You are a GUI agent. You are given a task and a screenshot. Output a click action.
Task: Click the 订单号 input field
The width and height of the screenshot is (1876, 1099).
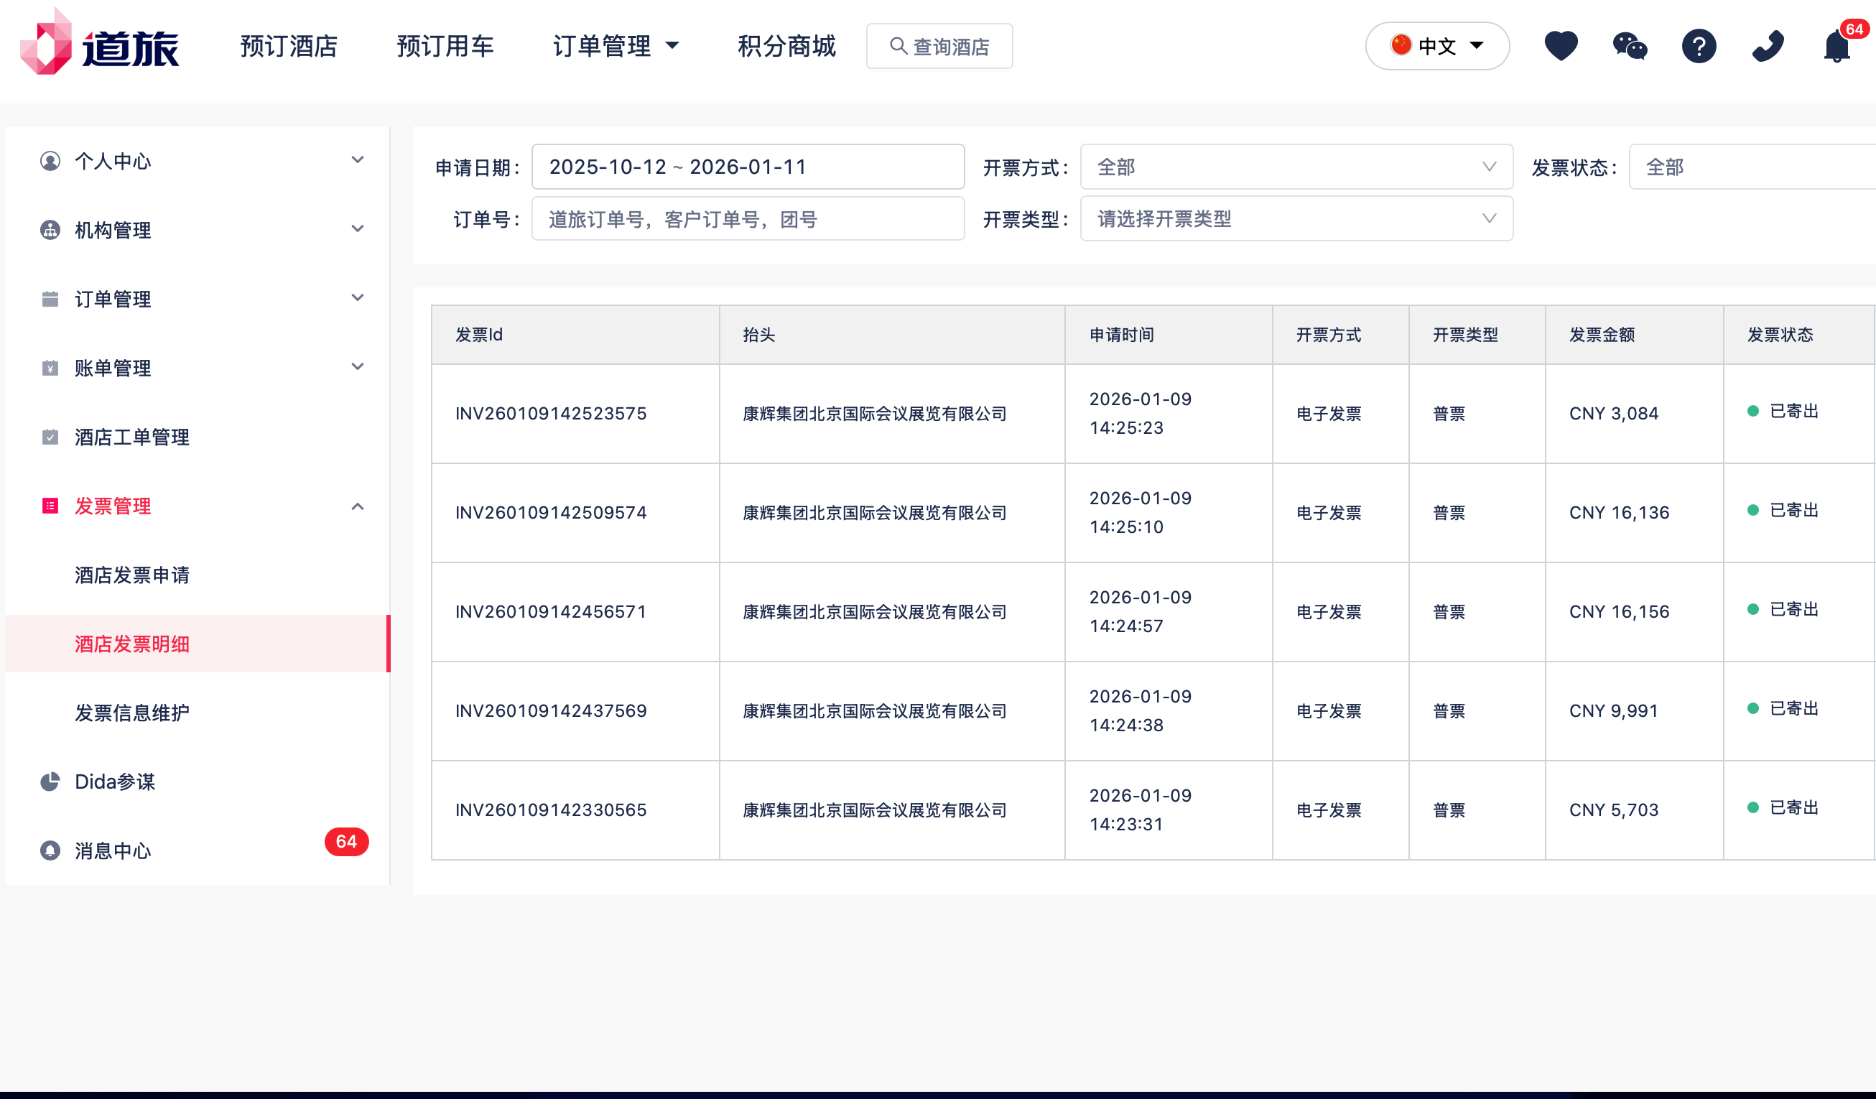(x=748, y=219)
